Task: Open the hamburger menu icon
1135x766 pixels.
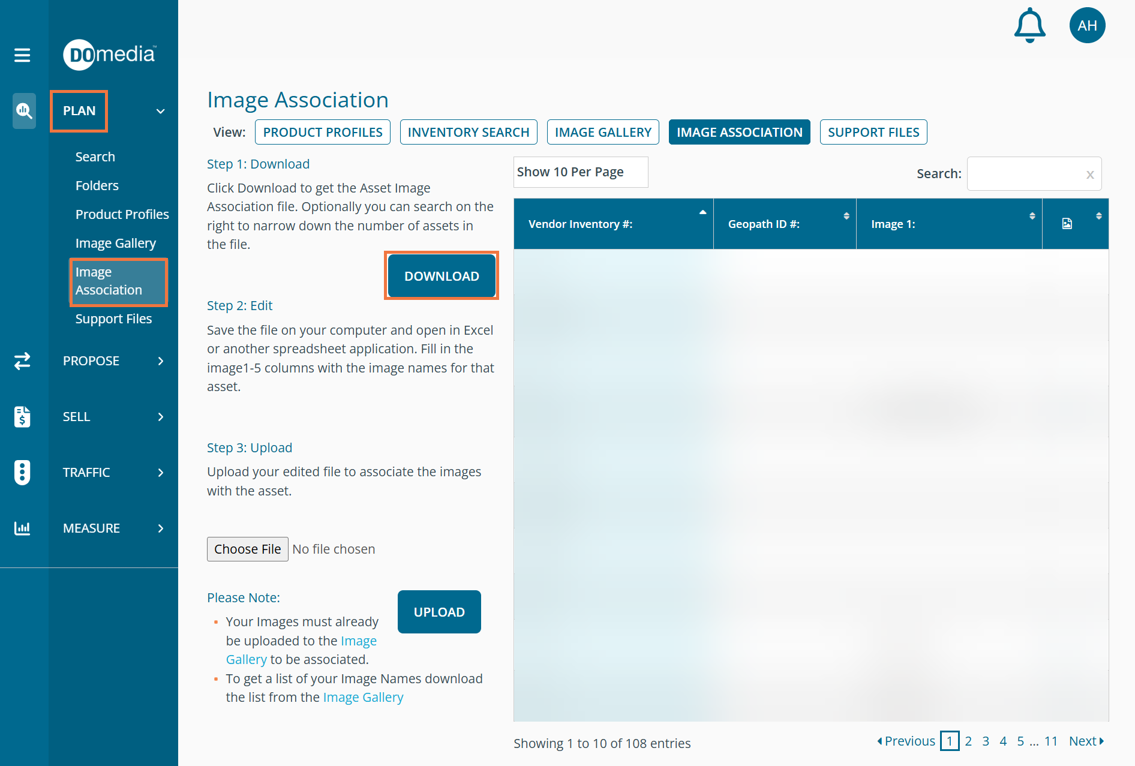Action: (22, 55)
